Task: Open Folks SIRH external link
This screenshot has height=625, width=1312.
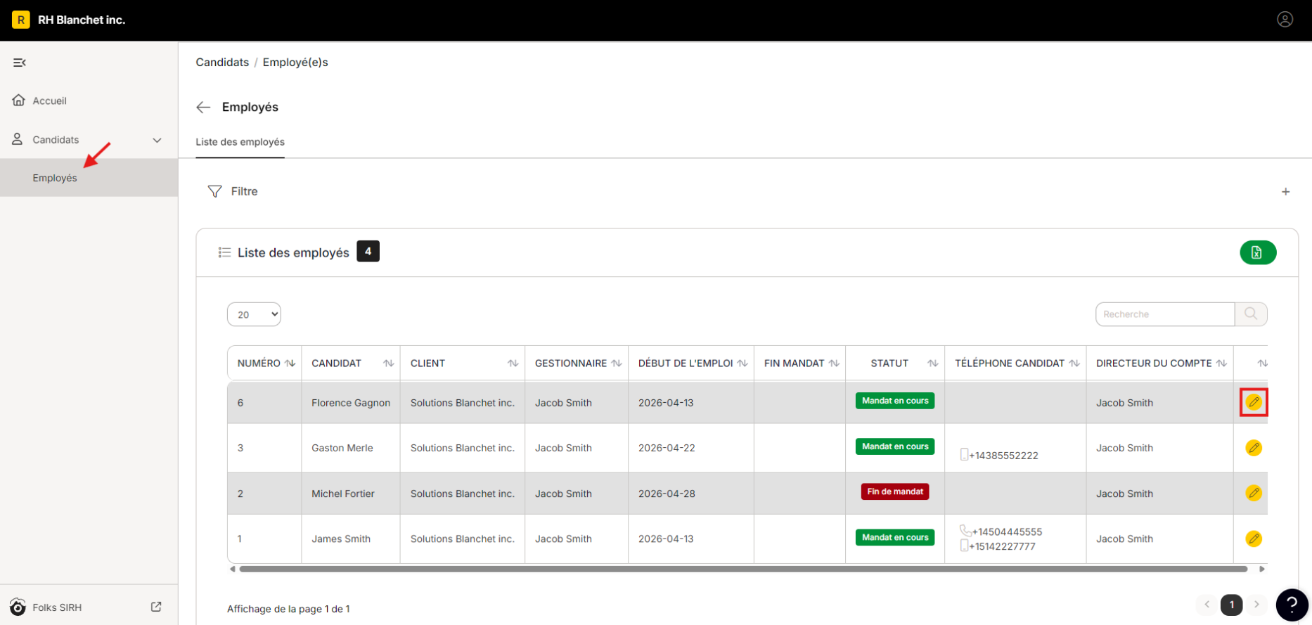Action: (x=57, y=607)
